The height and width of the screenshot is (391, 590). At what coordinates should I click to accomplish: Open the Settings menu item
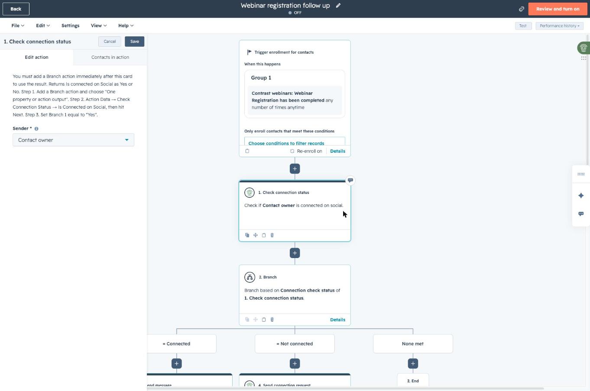[70, 26]
